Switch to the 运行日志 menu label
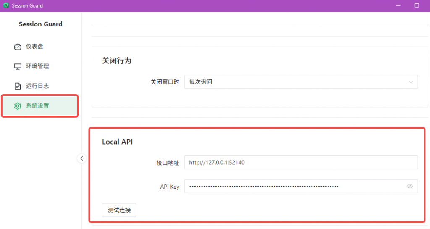The width and height of the screenshot is (430, 229). (37, 86)
